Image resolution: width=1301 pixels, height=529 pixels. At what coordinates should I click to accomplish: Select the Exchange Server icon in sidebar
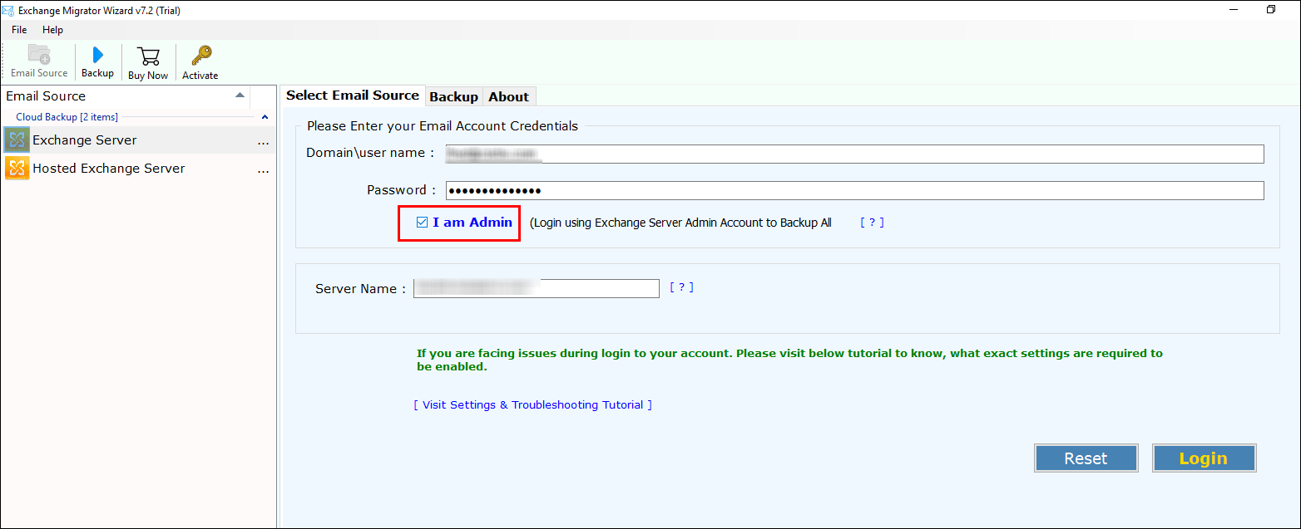(16, 140)
